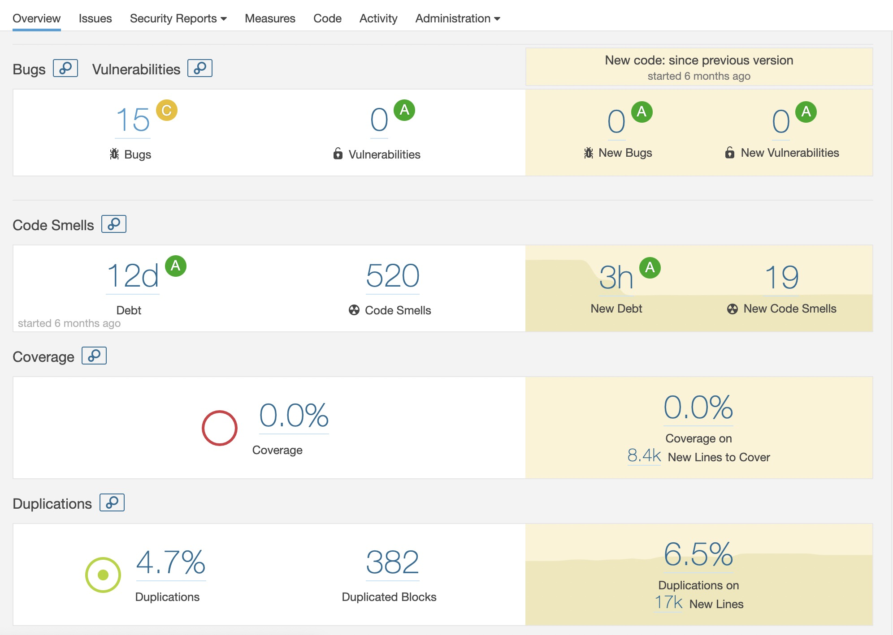893x635 pixels.
Task: Open the 520 code smells link
Action: coord(393,276)
